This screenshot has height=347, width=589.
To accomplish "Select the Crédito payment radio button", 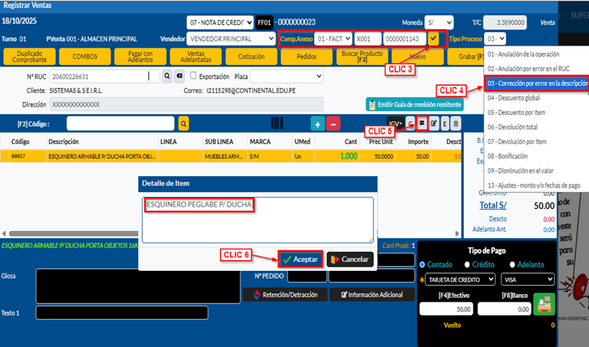I will (x=468, y=264).
